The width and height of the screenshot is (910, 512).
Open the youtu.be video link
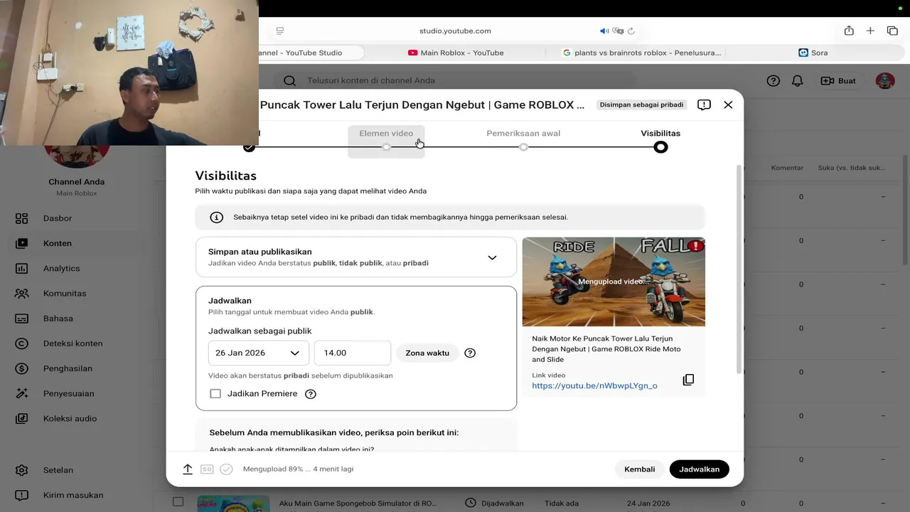[x=594, y=386]
